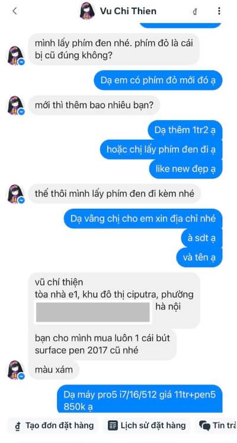Tap the gray redacted address box
Image resolution: width=237 pixels, height=443 pixels.
[x=93, y=312]
